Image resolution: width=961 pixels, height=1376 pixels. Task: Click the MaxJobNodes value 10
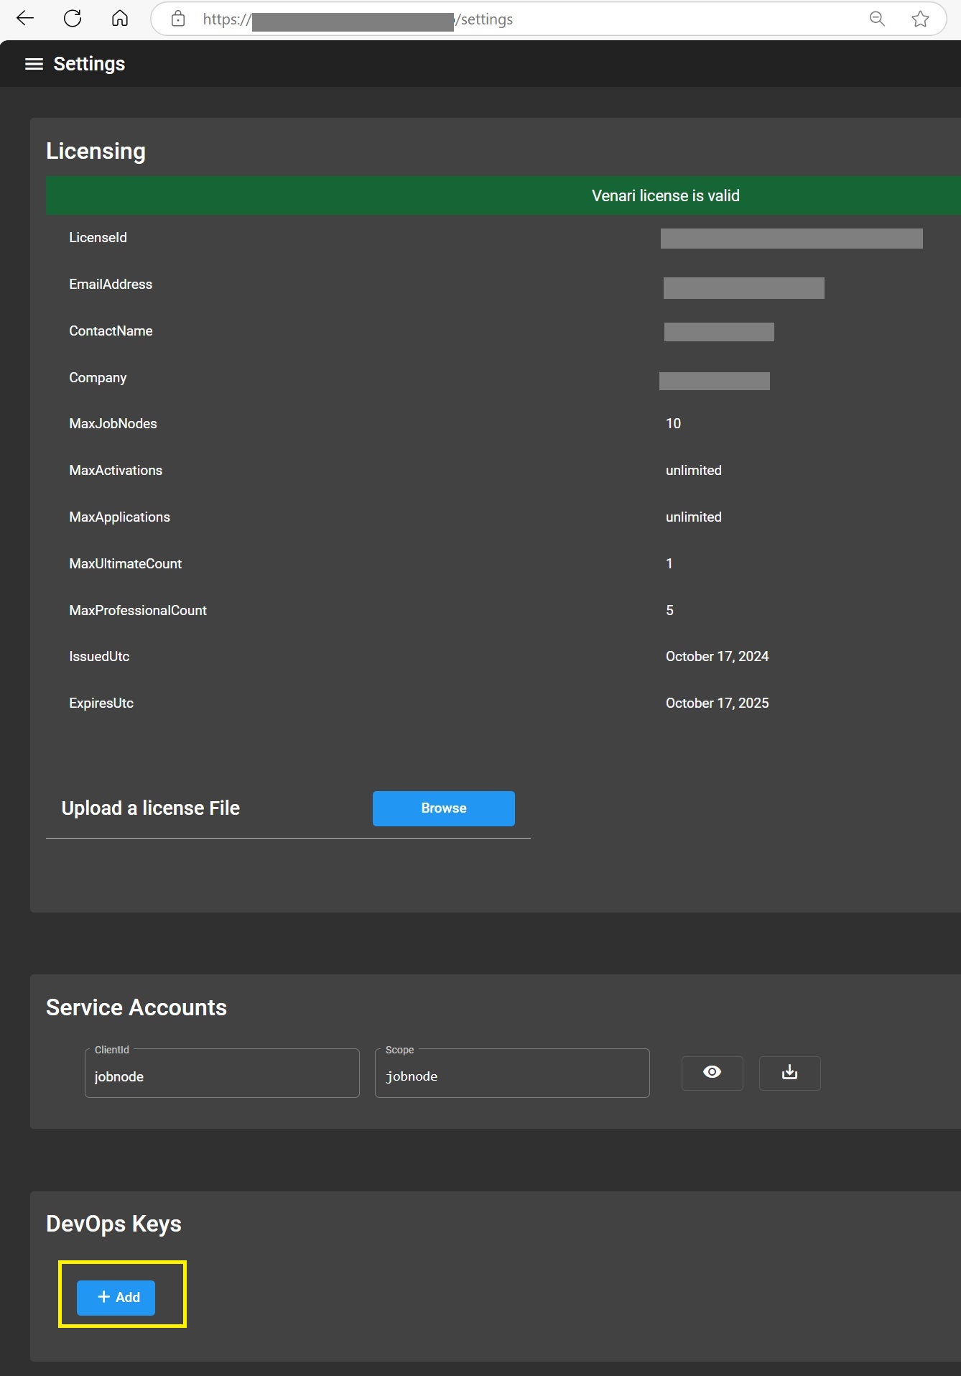[x=673, y=423]
